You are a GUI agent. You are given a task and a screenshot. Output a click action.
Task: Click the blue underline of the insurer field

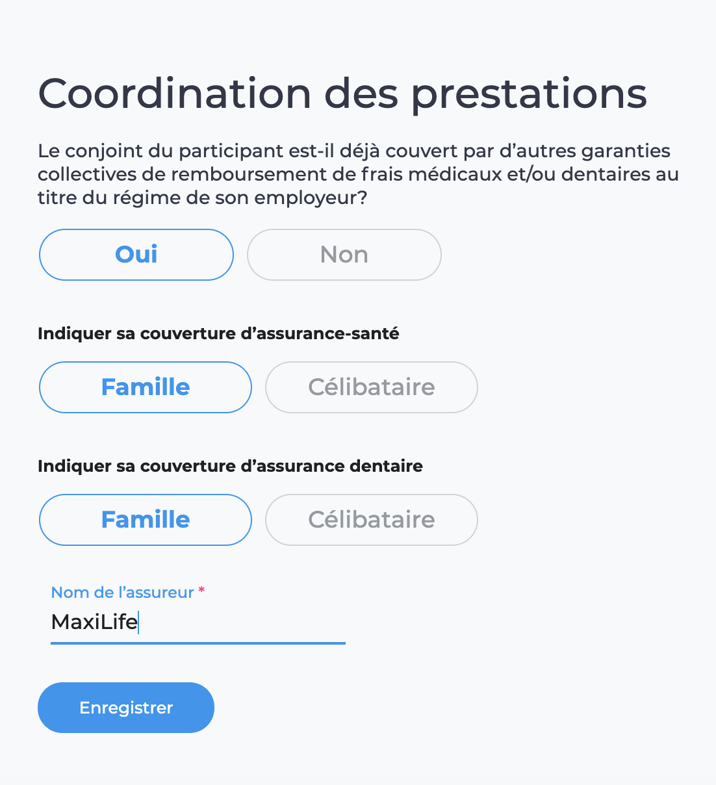tap(198, 643)
